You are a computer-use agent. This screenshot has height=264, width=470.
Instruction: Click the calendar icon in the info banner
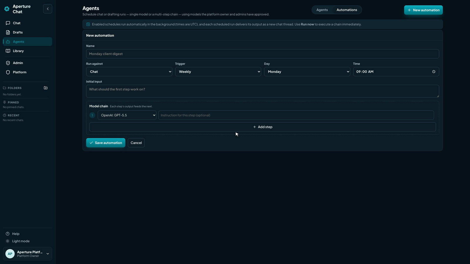click(88, 24)
